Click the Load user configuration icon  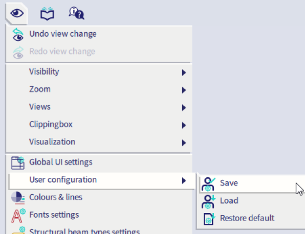pos(208,201)
